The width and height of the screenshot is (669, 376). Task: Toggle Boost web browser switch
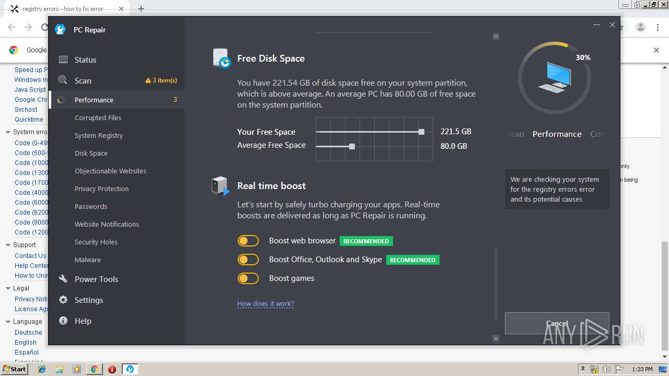point(248,241)
